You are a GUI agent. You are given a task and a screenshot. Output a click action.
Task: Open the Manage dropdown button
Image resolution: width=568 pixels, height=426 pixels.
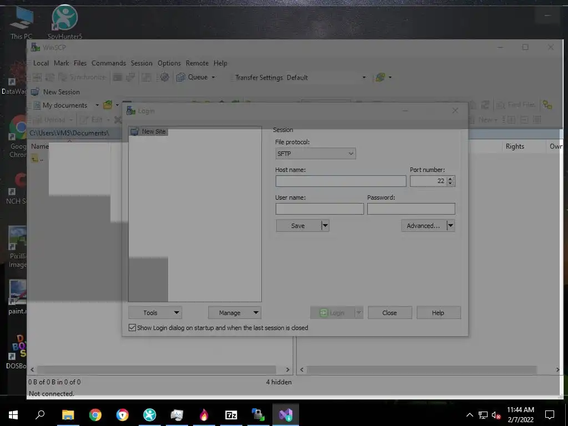[x=235, y=313]
